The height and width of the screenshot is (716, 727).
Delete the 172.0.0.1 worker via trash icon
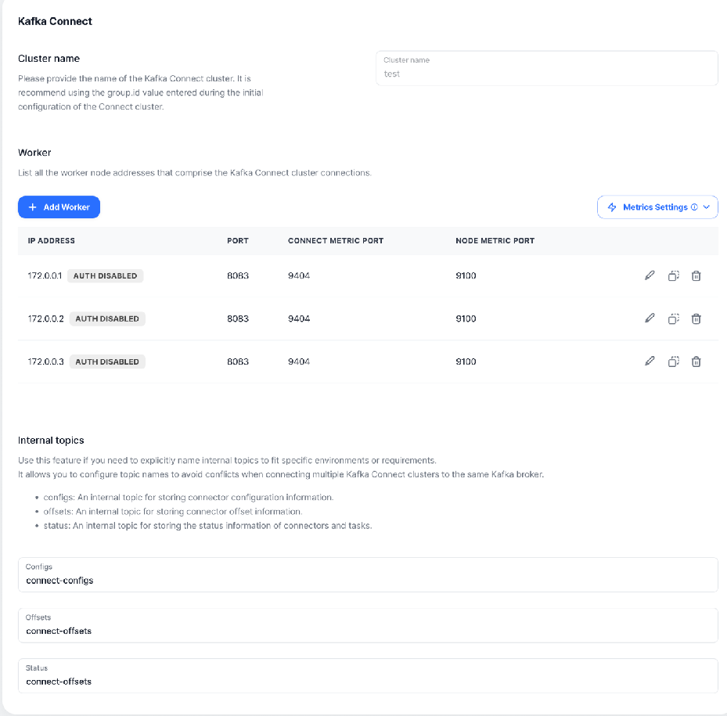pyautogui.click(x=696, y=275)
